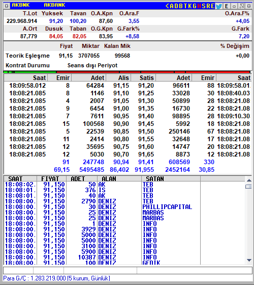Click the yellow 'B' letter button in title bar

point(181,6)
